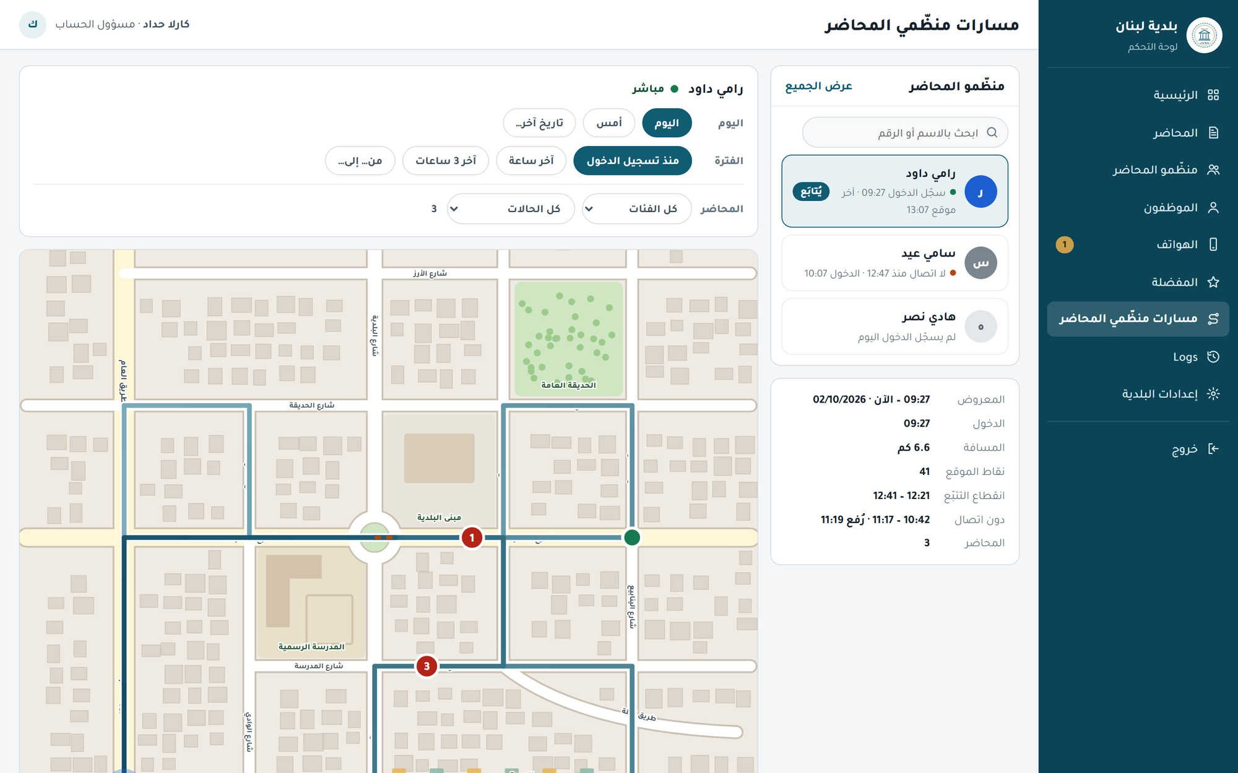
Task: Click the كل الفئات chevron arrow
Action: click(x=589, y=209)
